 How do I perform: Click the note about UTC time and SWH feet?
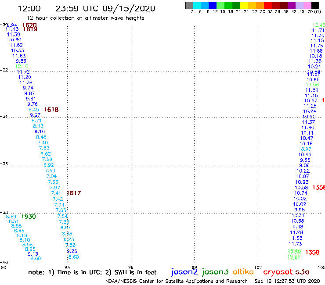(92, 272)
